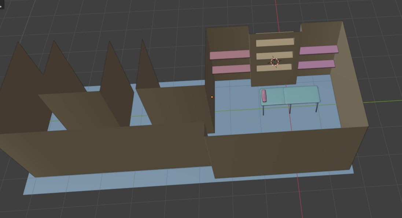The height and width of the screenshot is (218, 402).
Task: Select the upper purple shelf right of the bookcase
Action: pos(319,50)
